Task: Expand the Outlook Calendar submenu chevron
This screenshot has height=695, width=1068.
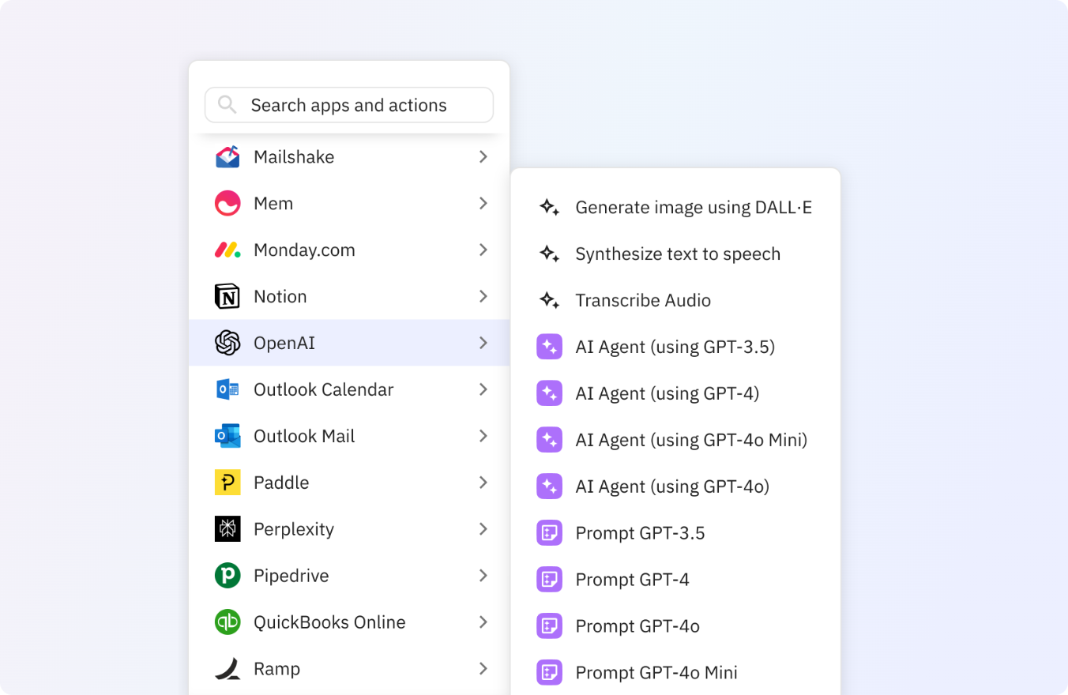Action: [483, 389]
